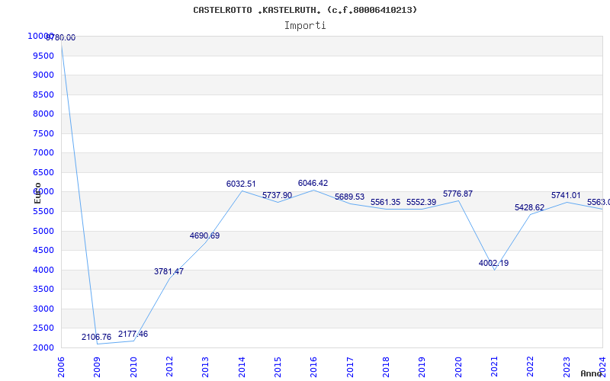The height and width of the screenshot is (381, 610).
Task: Click data label 2106.76
Action: [x=97, y=337]
